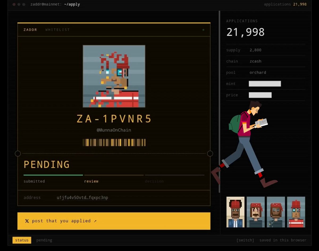Click the "price" label
The height and width of the screenshot is (251, 319).
232,95
